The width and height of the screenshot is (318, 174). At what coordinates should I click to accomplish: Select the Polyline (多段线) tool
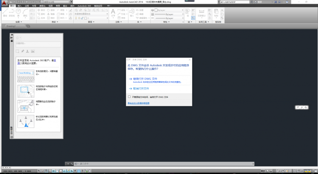click(x=12, y=12)
